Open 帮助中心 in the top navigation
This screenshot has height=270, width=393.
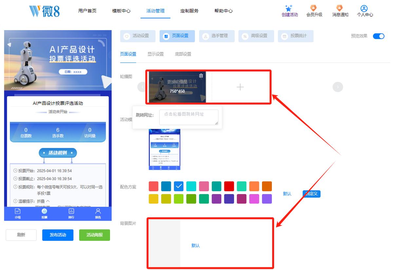point(223,11)
